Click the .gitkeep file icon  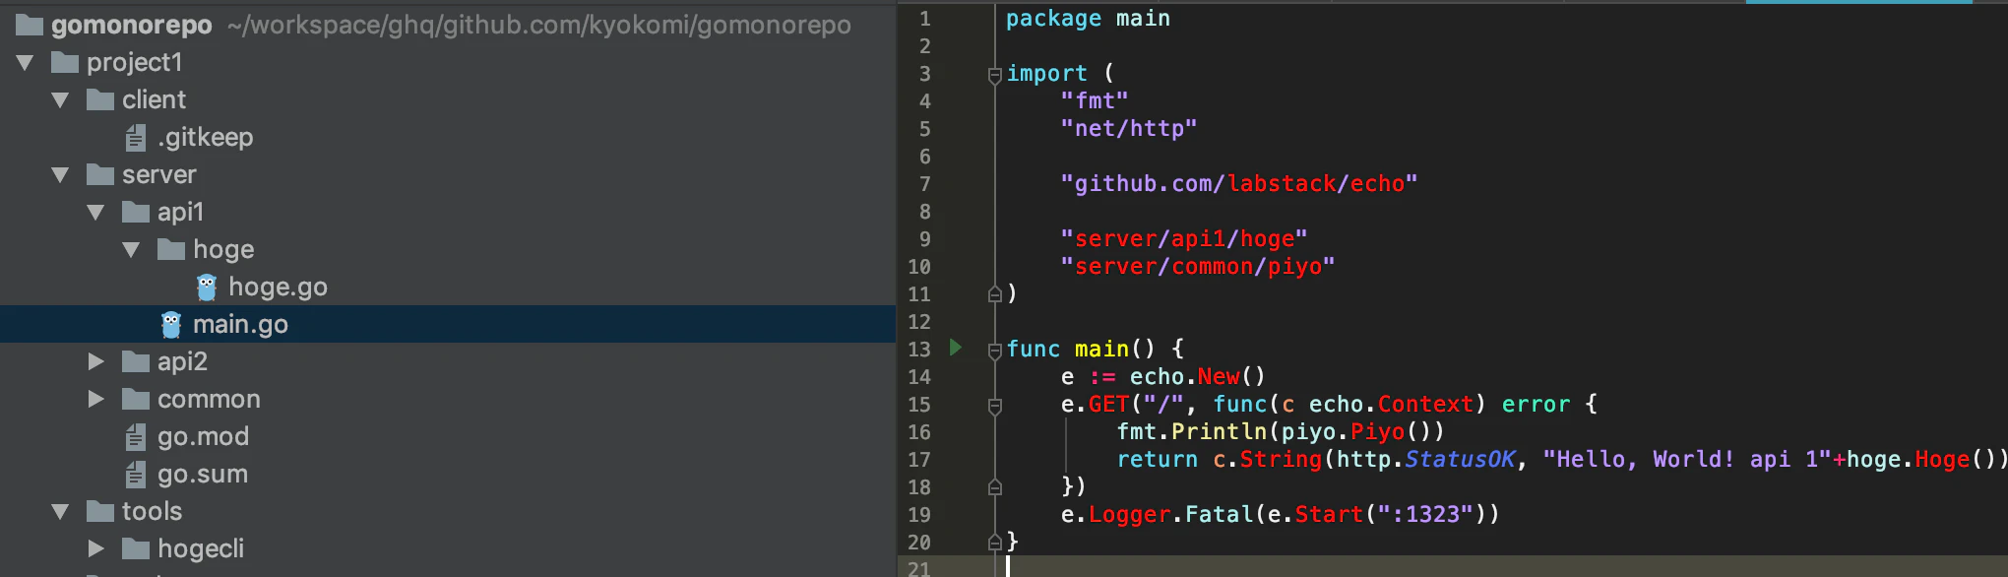click(x=136, y=138)
